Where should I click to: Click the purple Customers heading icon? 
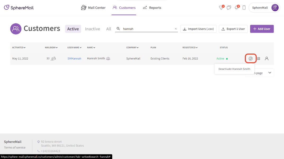16,29
